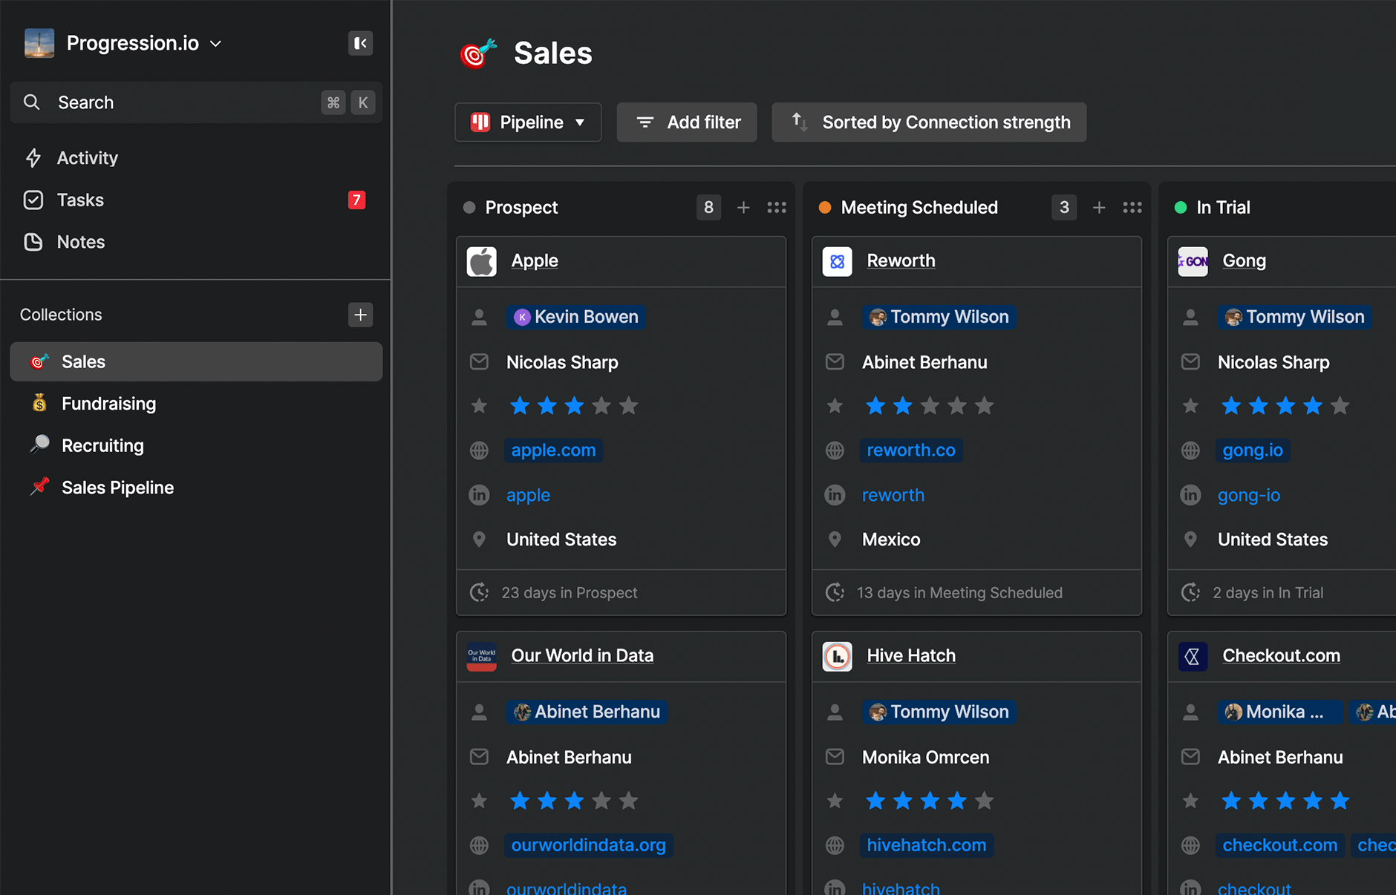This screenshot has width=1396, height=895.
Task: Click the Kevin Bowen tag on Apple card
Action: 576,317
